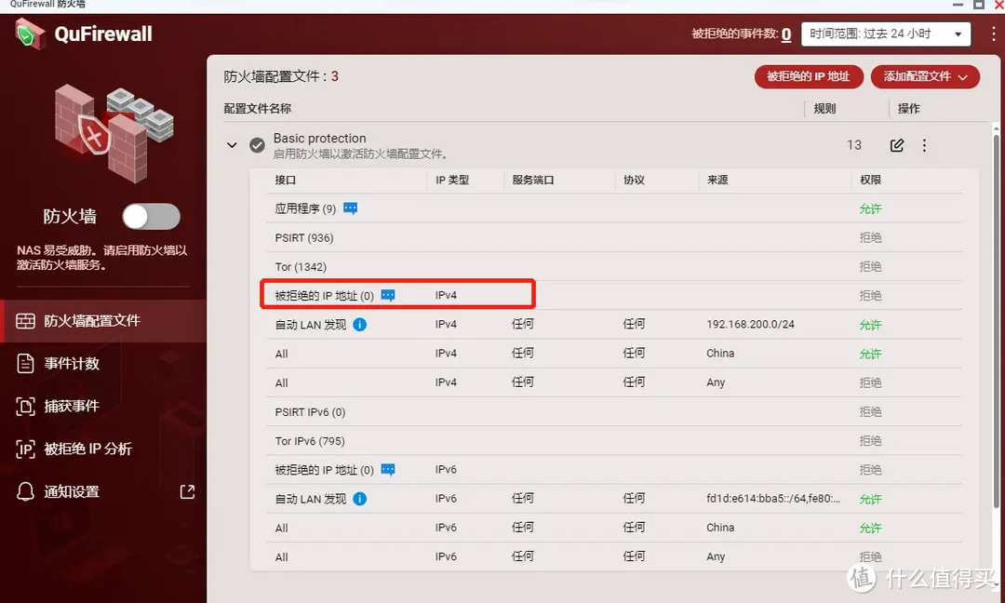This screenshot has height=603, width=1005.
Task: Click the 服务端口 column header
Action: pyautogui.click(x=533, y=181)
